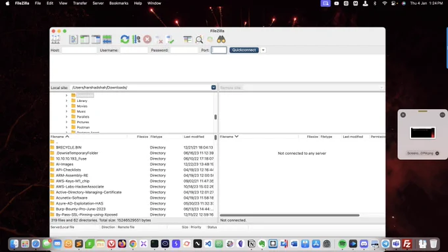Toggle the local directory tree view
The width and height of the screenshot is (448, 252).
84,39
